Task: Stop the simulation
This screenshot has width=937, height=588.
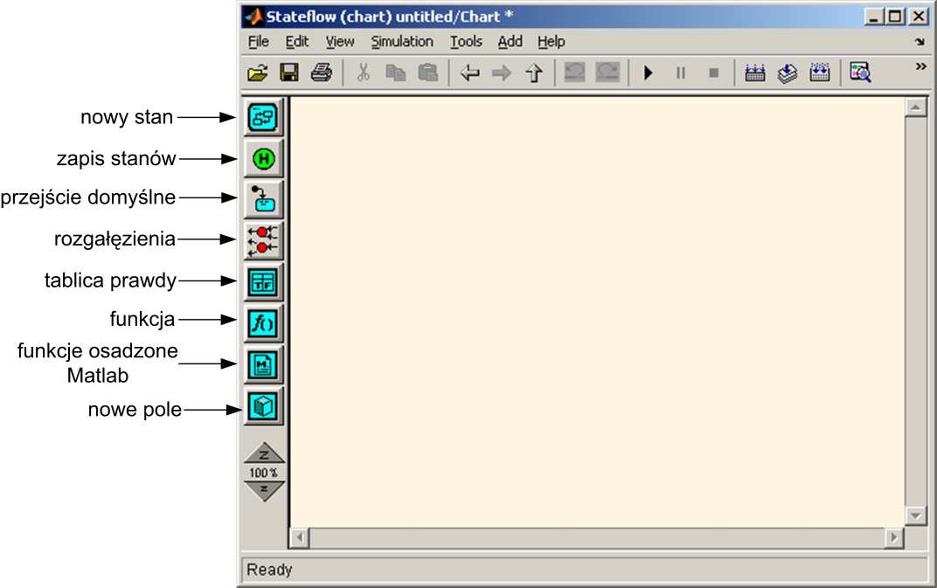Action: tap(713, 73)
